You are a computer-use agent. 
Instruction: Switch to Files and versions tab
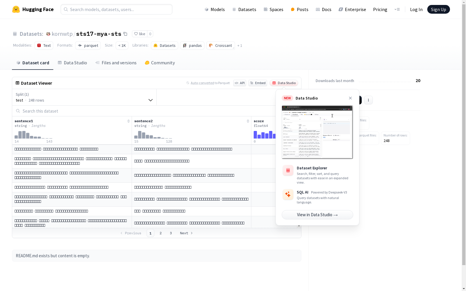click(116, 63)
